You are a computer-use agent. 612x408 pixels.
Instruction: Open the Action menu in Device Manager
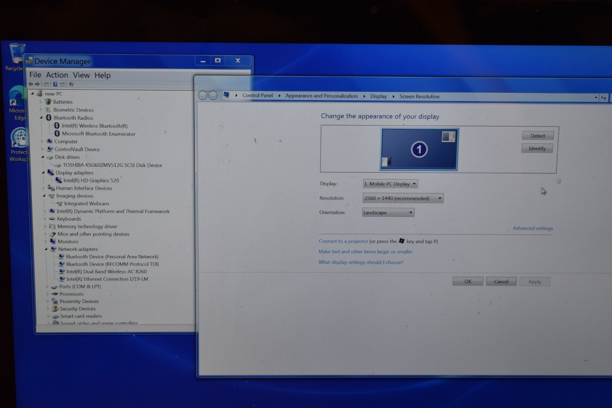click(x=57, y=75)
